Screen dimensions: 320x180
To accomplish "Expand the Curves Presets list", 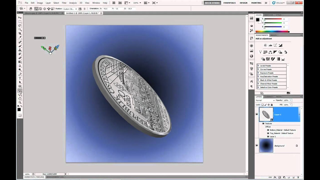I will click(x=258, y=69).
